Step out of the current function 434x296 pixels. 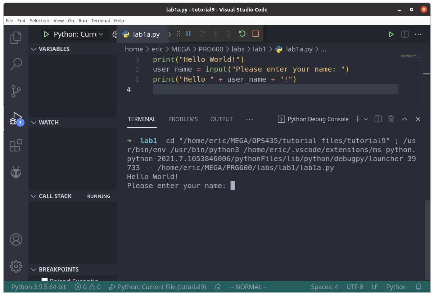tap(229, 33)
